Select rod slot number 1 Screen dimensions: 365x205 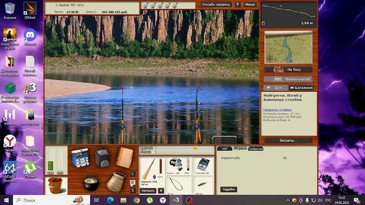pyautogui.click(x=132, y=174)
